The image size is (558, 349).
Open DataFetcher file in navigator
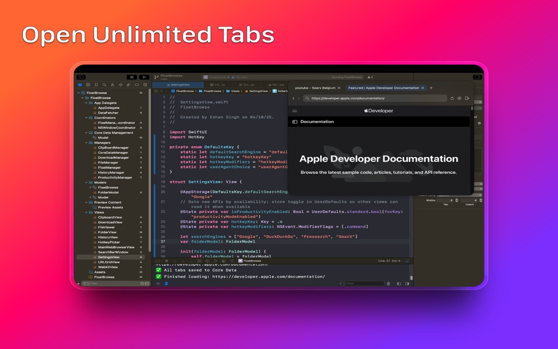coord(108,113)
